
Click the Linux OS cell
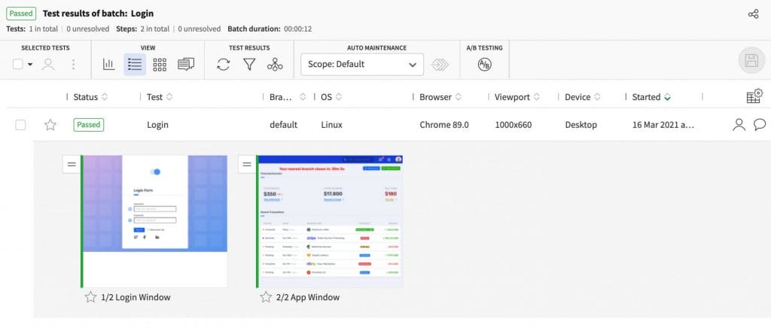point(331,125)
